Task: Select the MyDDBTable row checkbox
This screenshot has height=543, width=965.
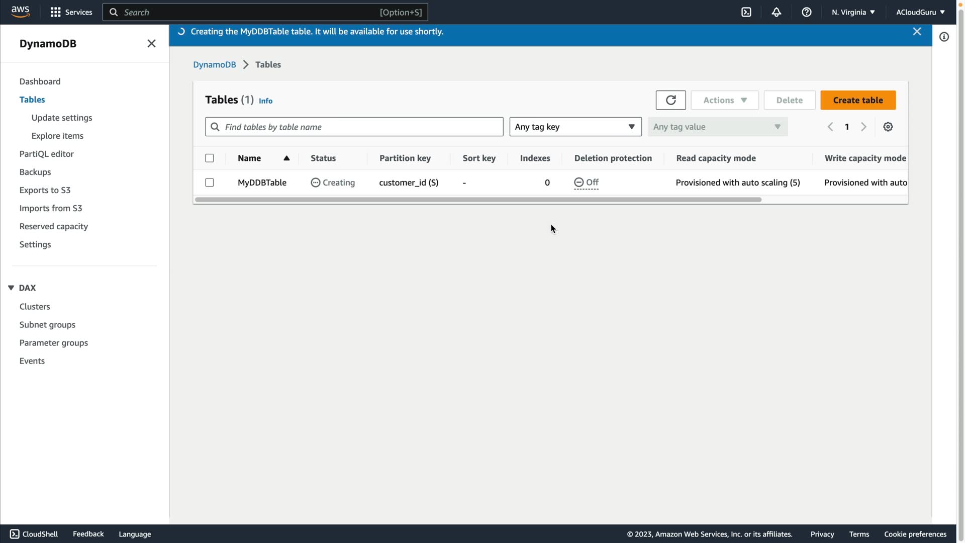Action: [x=210, y=183]
